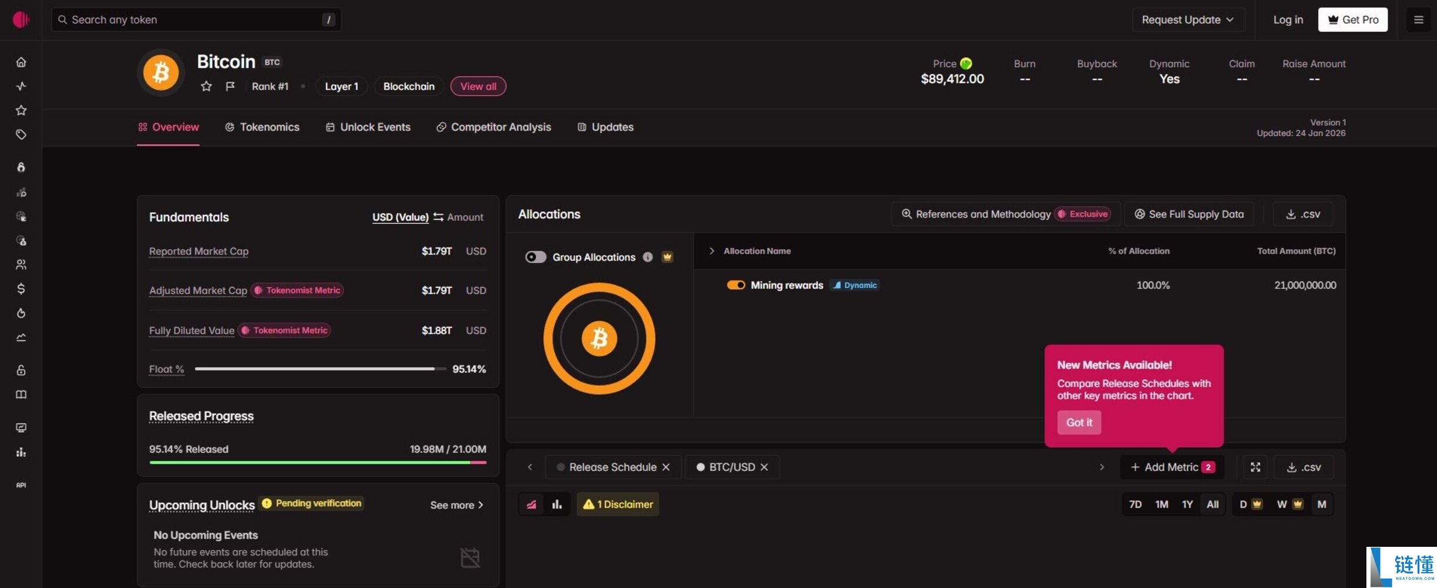This screenshot has width=1437, height=588.
Task: Click the info icon beside Group Allocations
Action: click(x=648, y=257)
